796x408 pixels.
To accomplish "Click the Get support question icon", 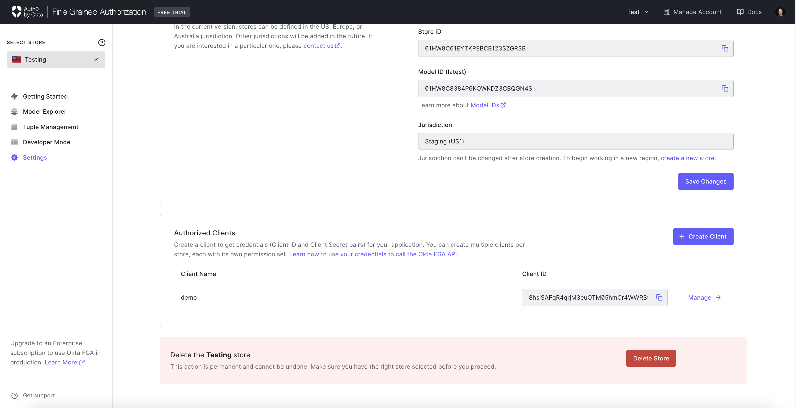I will coord(15,396).
